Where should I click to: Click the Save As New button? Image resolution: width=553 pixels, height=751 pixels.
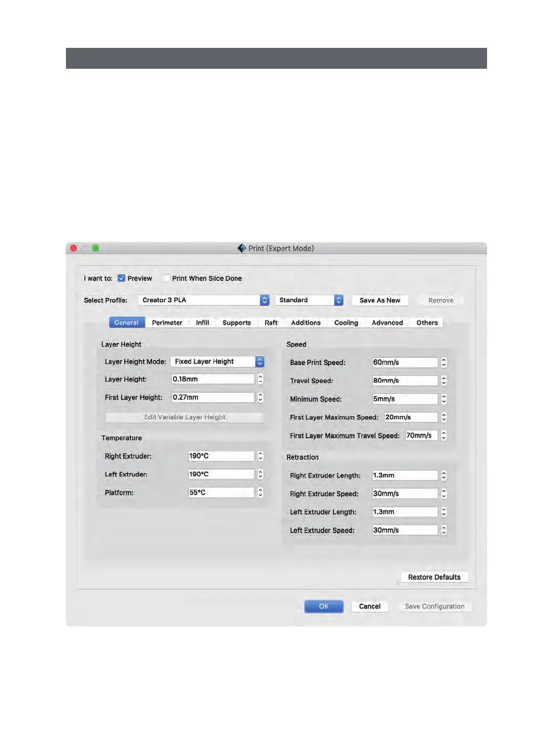[380, 300]
